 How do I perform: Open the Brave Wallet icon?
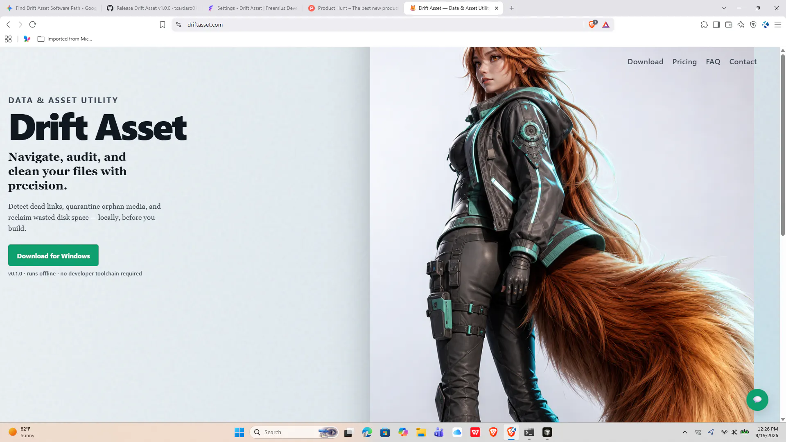pos(729,25)
